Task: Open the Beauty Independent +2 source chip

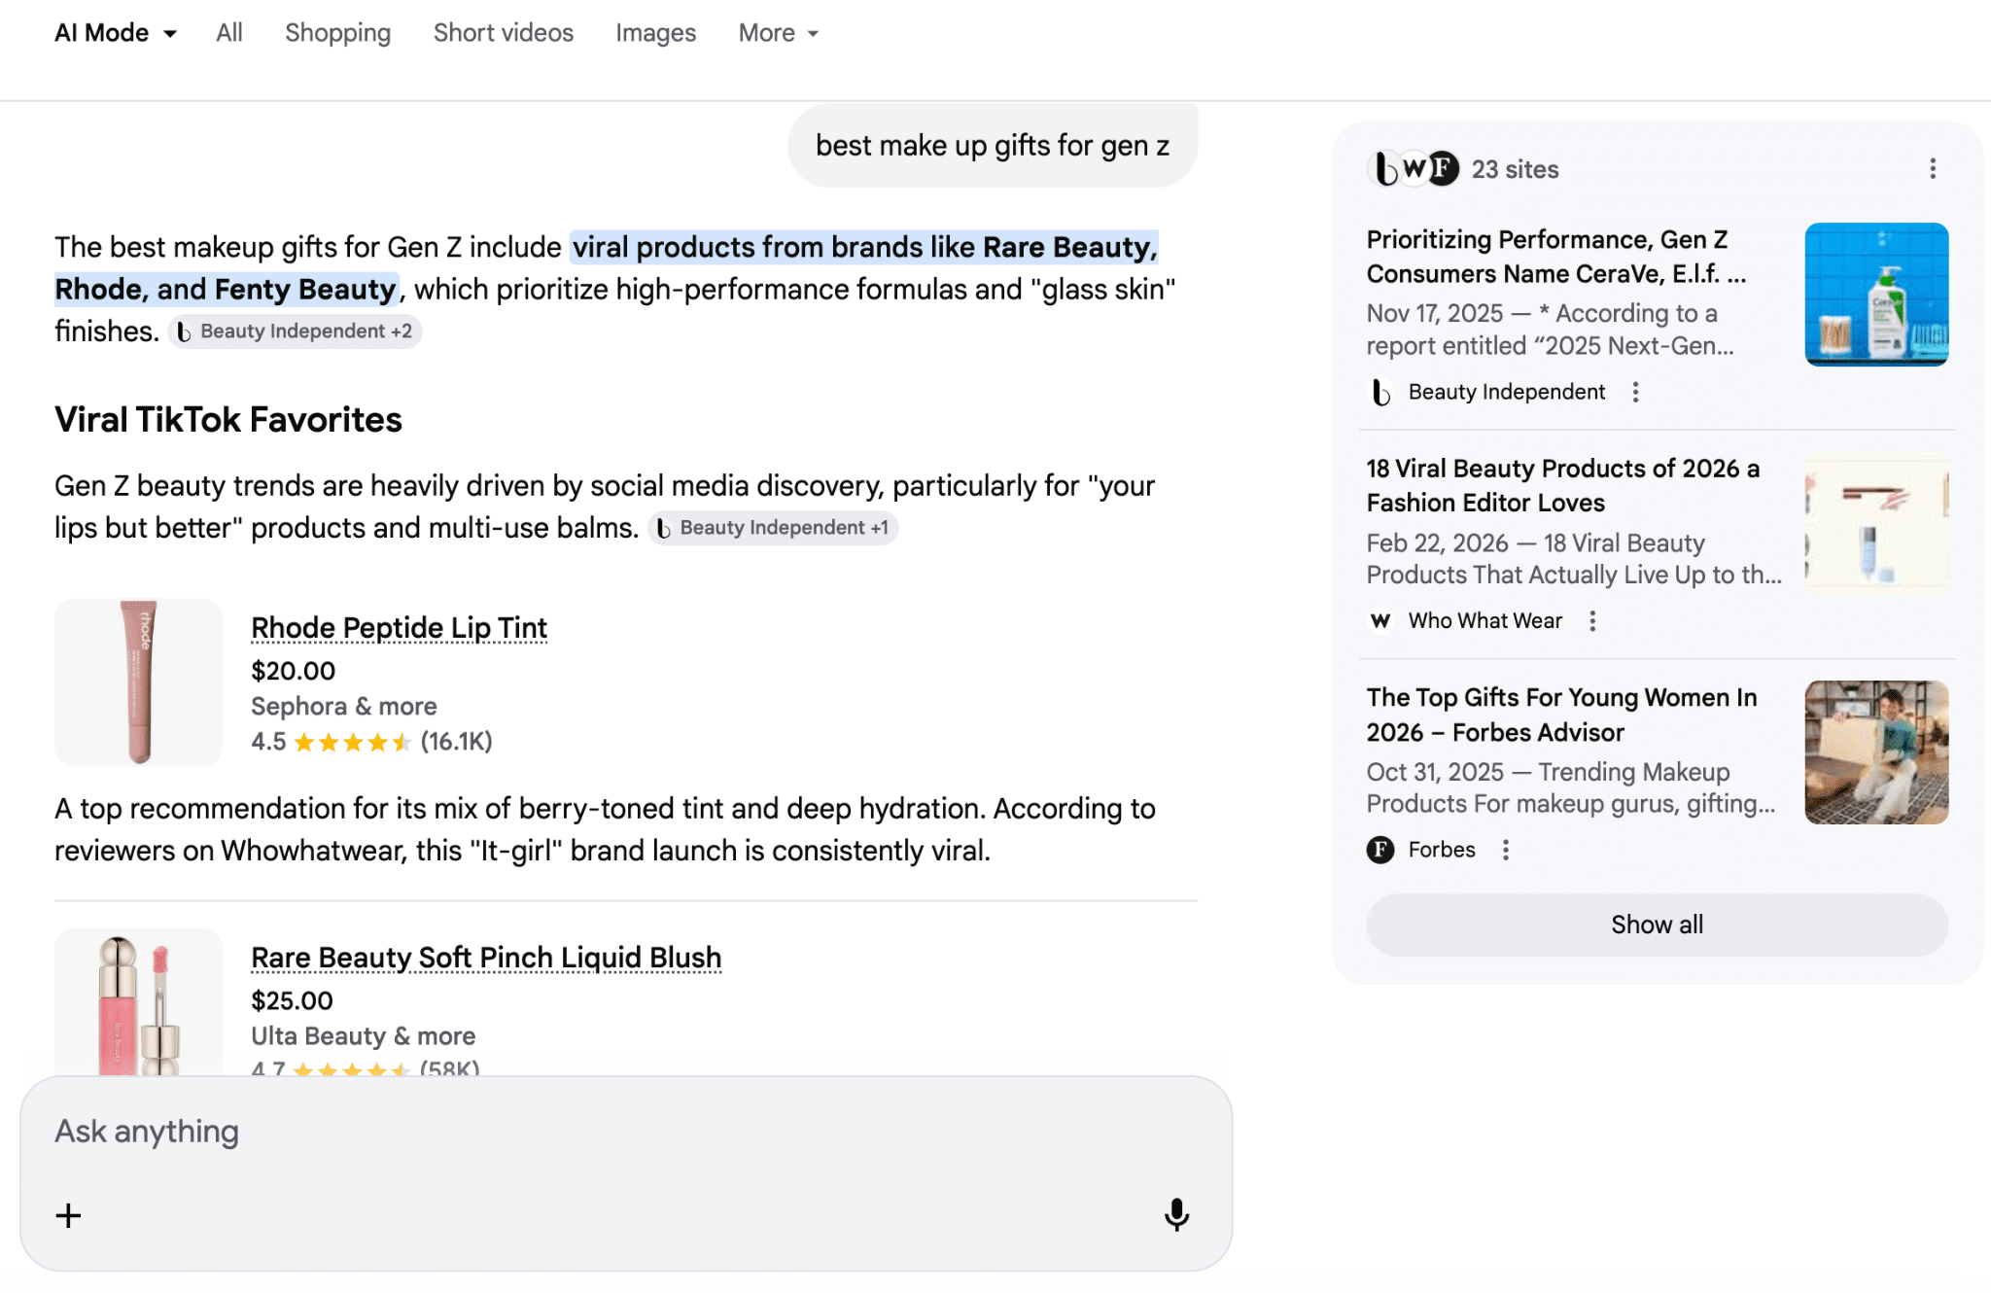Action: pyautogui.click(x=295, y=332)
